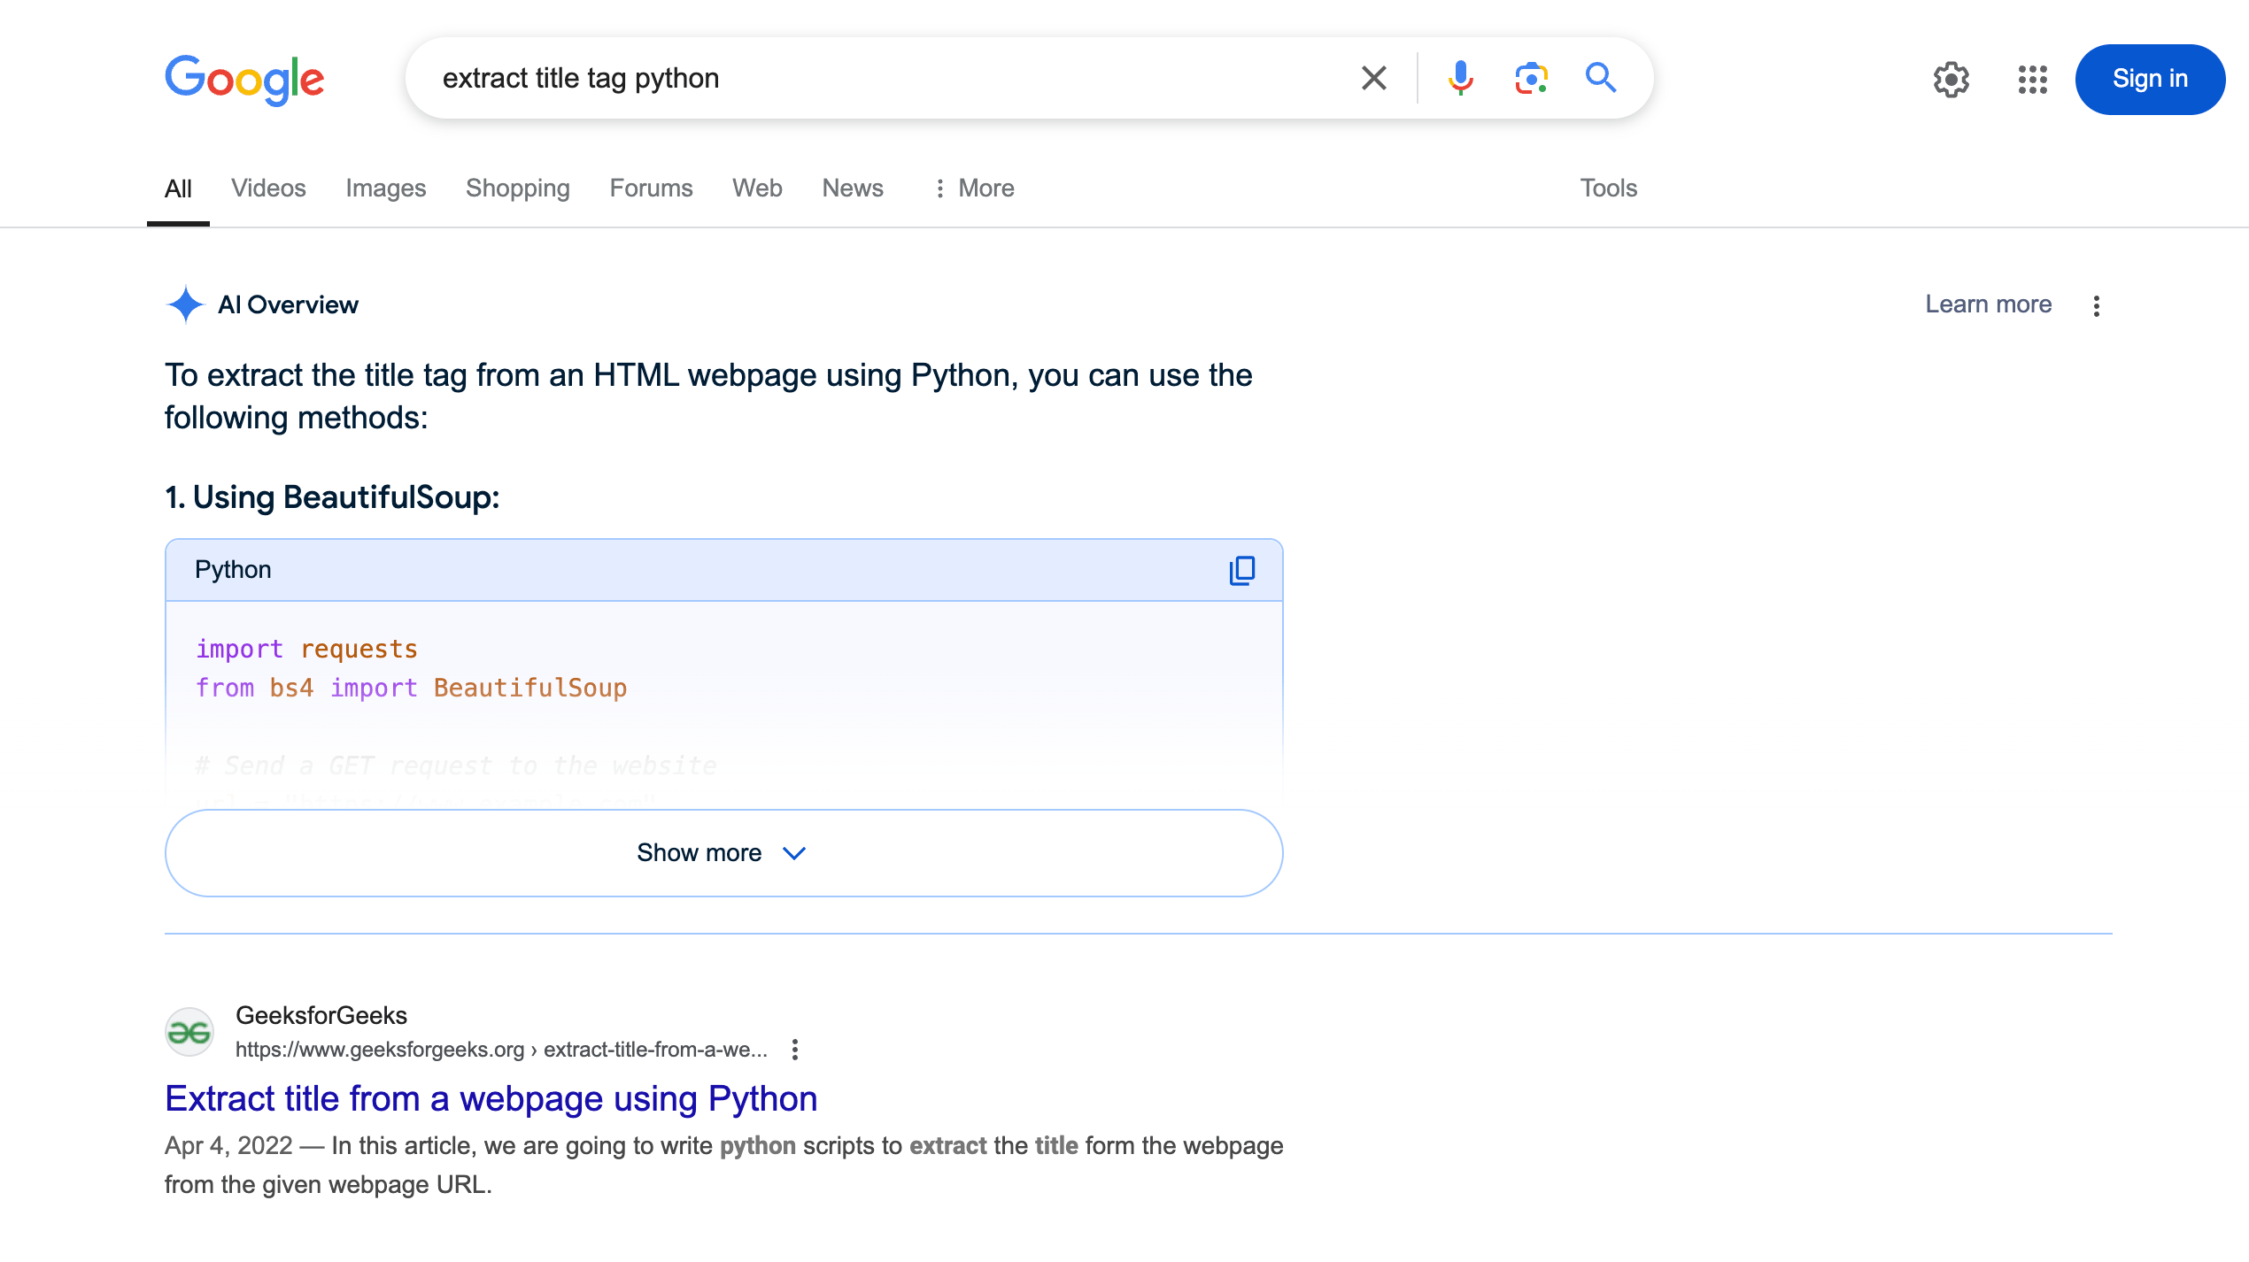Copy the Python code snippet
Screen dimensions: 2249x1262
click(x=1241, y=570)
